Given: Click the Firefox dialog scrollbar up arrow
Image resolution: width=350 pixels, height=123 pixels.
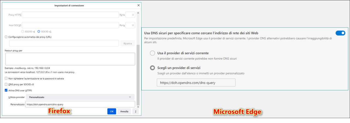Looking at the screenshot, I should pyautogui.click(x=138, y=13).
